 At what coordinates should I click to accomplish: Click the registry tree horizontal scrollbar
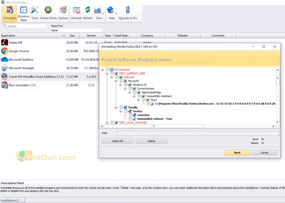(x=154, y=126)
